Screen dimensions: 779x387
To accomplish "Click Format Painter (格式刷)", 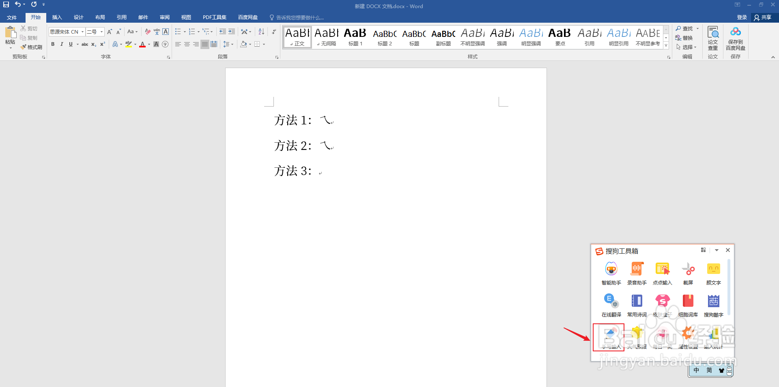I will 31,47.
